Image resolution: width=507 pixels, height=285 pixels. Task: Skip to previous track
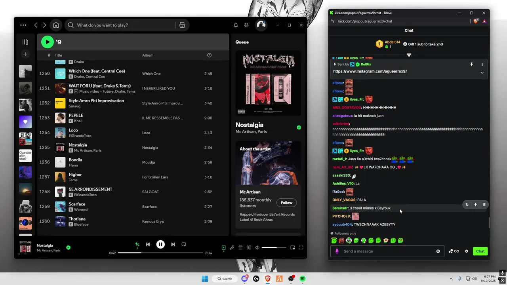click(x=148, y=245)
